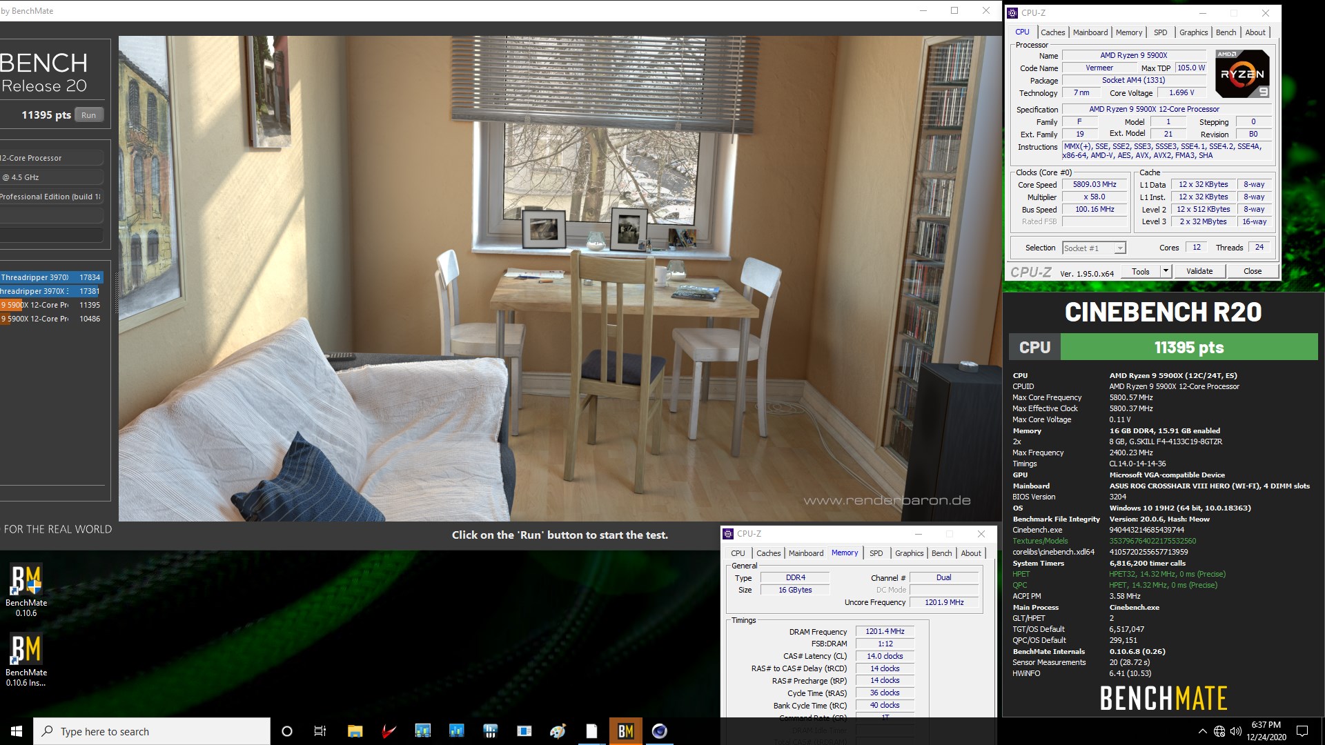Select Caches tab in CPU-Z memory window
1325x745 pixels.
coord(768,553)
